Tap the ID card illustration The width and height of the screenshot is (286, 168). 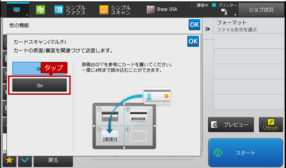pos(157,97)
